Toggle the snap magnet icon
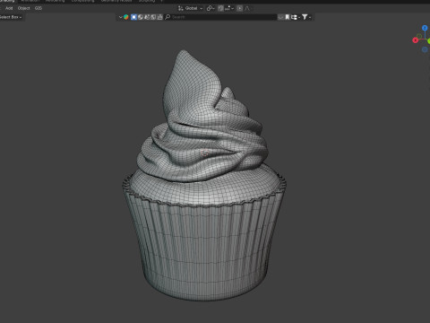This screenshot has width=430, height=323. coord(220,8)
